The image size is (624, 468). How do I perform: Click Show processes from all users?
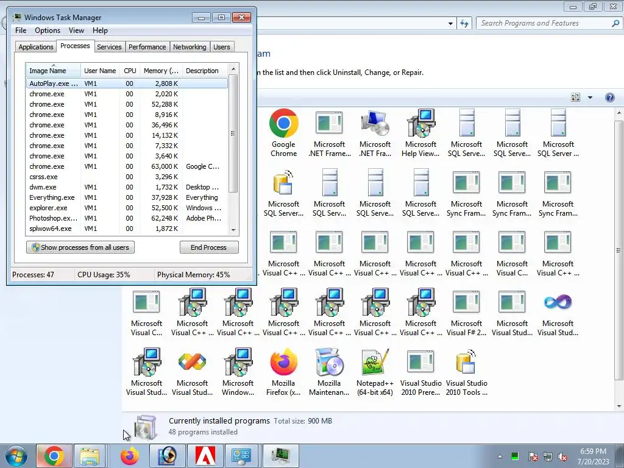pos(80,247)
